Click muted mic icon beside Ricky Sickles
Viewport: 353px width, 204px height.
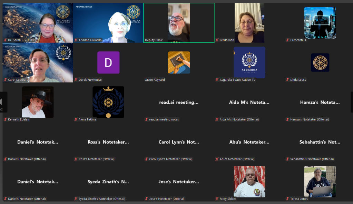217,199
